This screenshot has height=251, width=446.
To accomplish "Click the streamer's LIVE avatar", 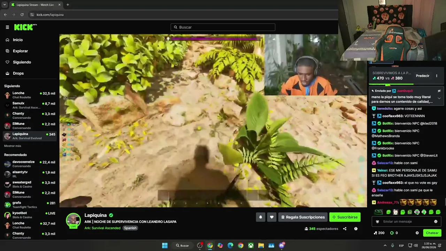I will click(x=74, y=221).
